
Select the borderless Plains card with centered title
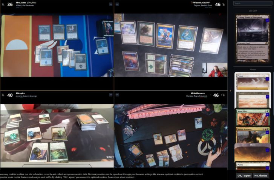click(253, 153)
